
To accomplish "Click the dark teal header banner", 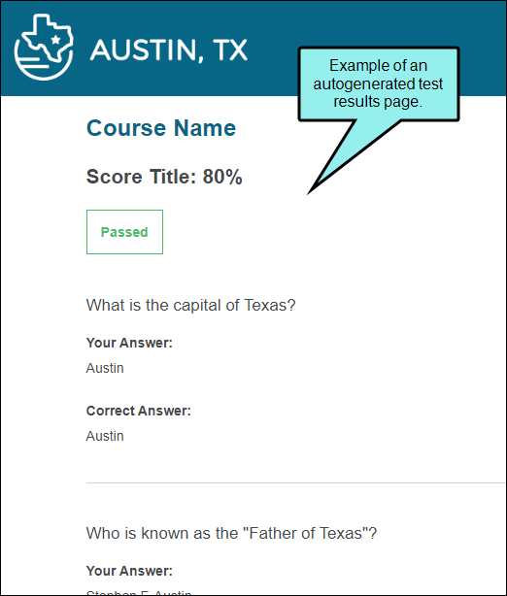I will (x=253, y=49).
